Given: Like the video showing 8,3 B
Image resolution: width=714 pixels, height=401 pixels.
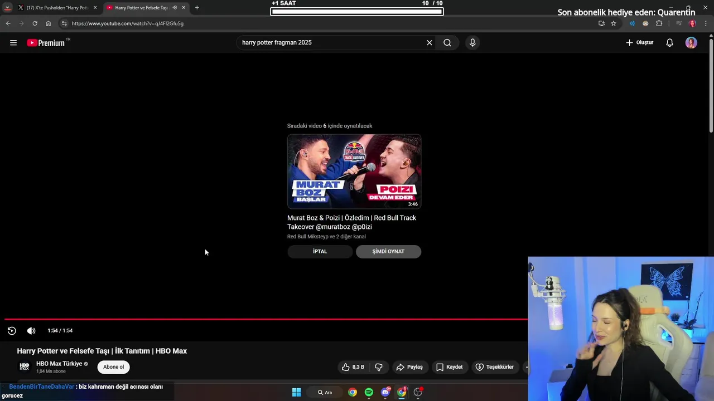Looking at the screenshot, I should [x=353, y=367].
